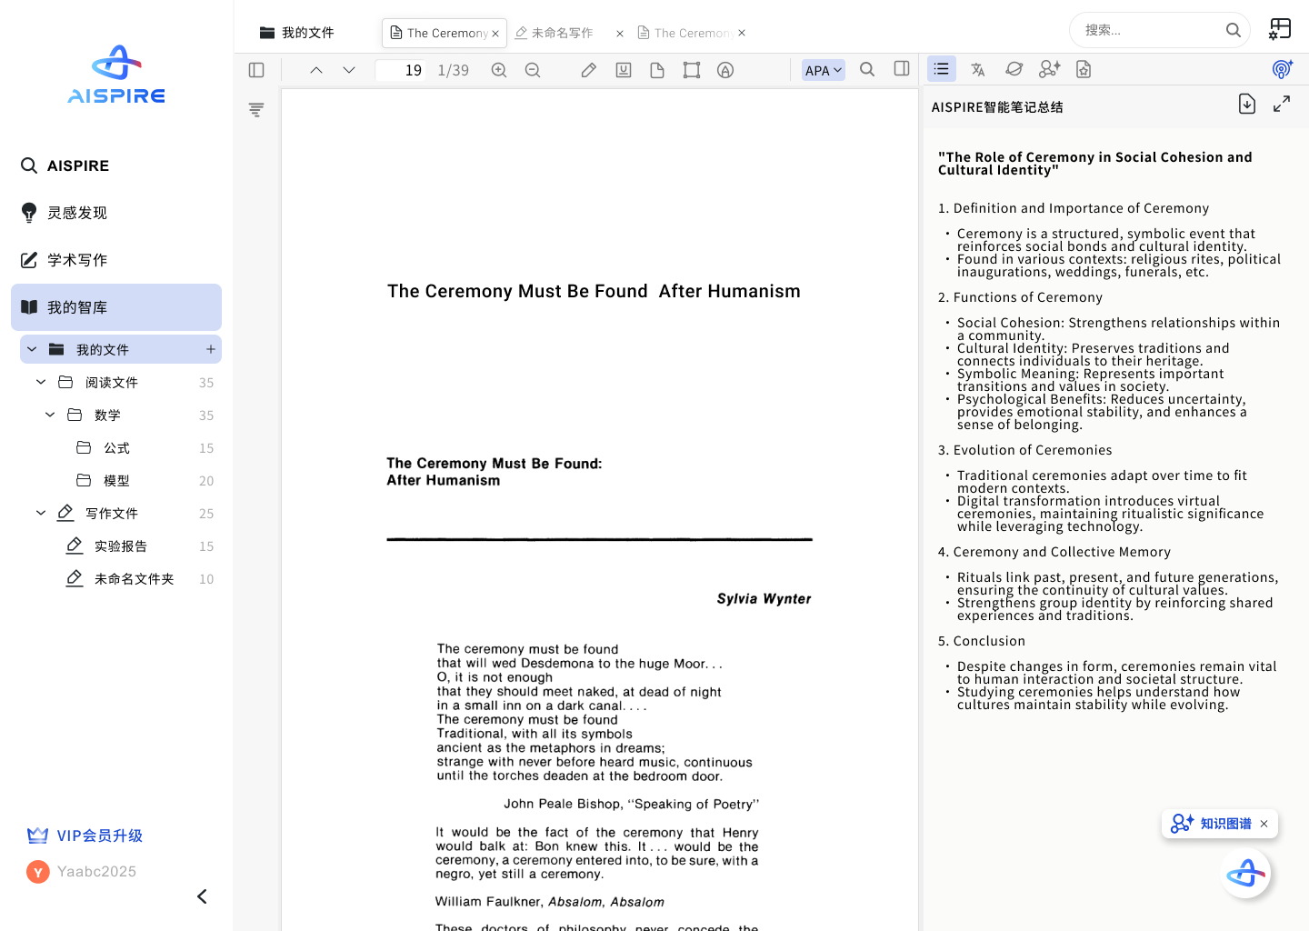Click the AI podcast icon
The image size is (1309, 931).
1282,69
